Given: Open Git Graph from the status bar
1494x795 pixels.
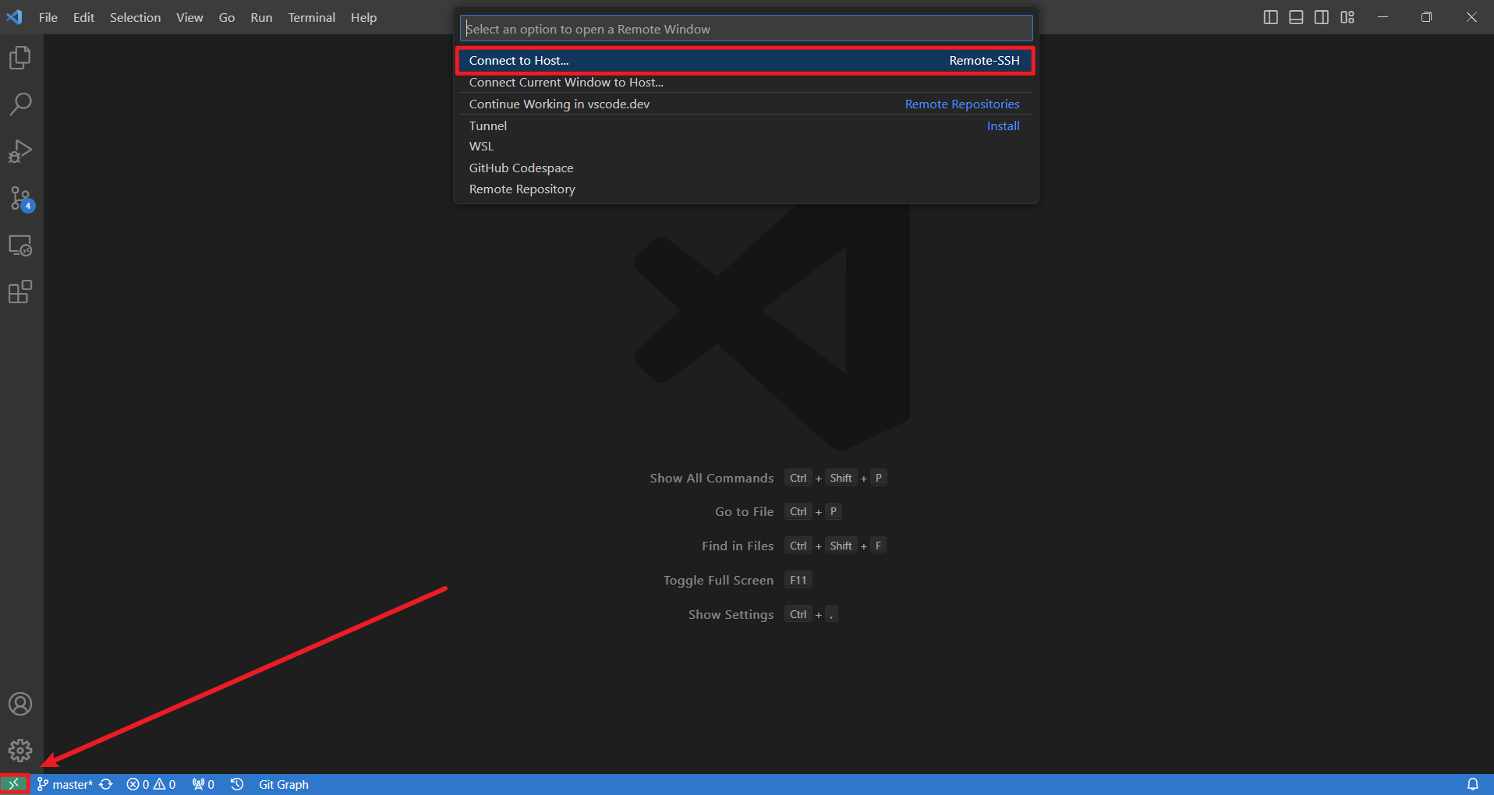Looking at the screenshot, I should pos(284,784).
